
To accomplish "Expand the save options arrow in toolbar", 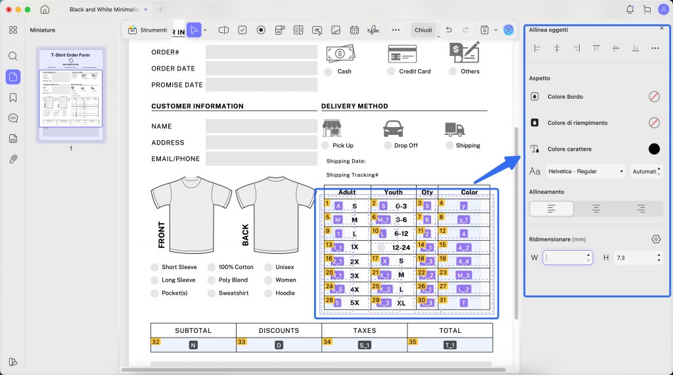I will [x=496, y=30].
